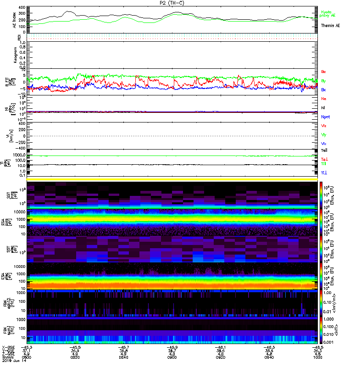
Task: Click the red "Te⊥" temperature legend label
Action: pyautogui.click(x=324, y=159)
